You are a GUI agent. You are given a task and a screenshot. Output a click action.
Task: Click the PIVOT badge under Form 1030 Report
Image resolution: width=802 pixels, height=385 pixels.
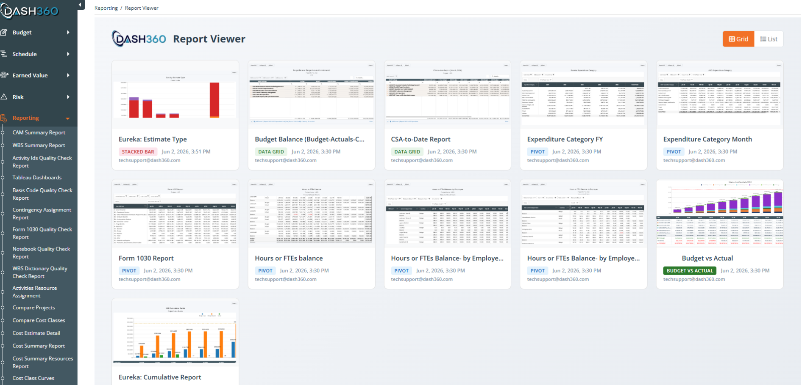coord(129,270)
